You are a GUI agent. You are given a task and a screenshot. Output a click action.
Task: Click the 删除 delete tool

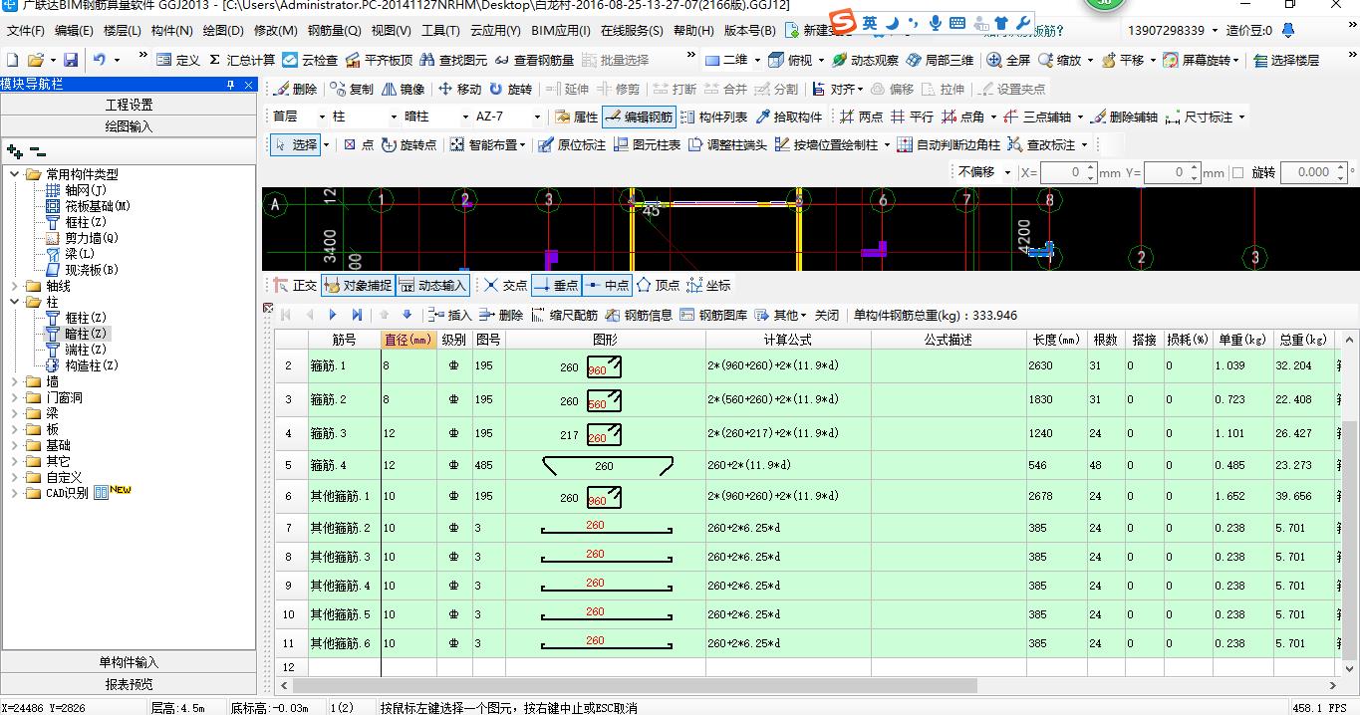296,89
